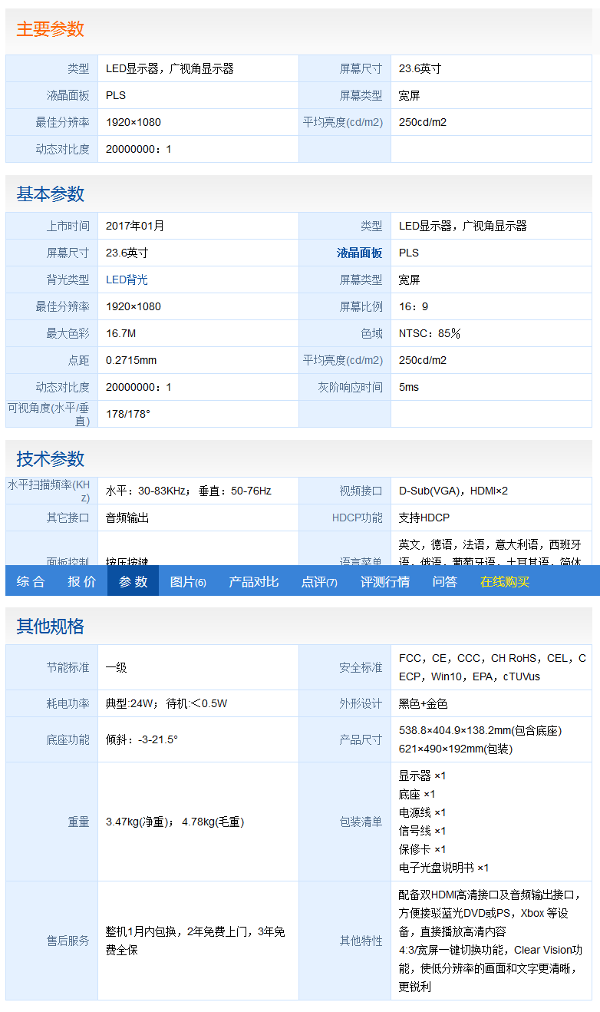The image size is (600, 1012).
Task: Click the bold 液晶面板 link
Action: (359, 253)
